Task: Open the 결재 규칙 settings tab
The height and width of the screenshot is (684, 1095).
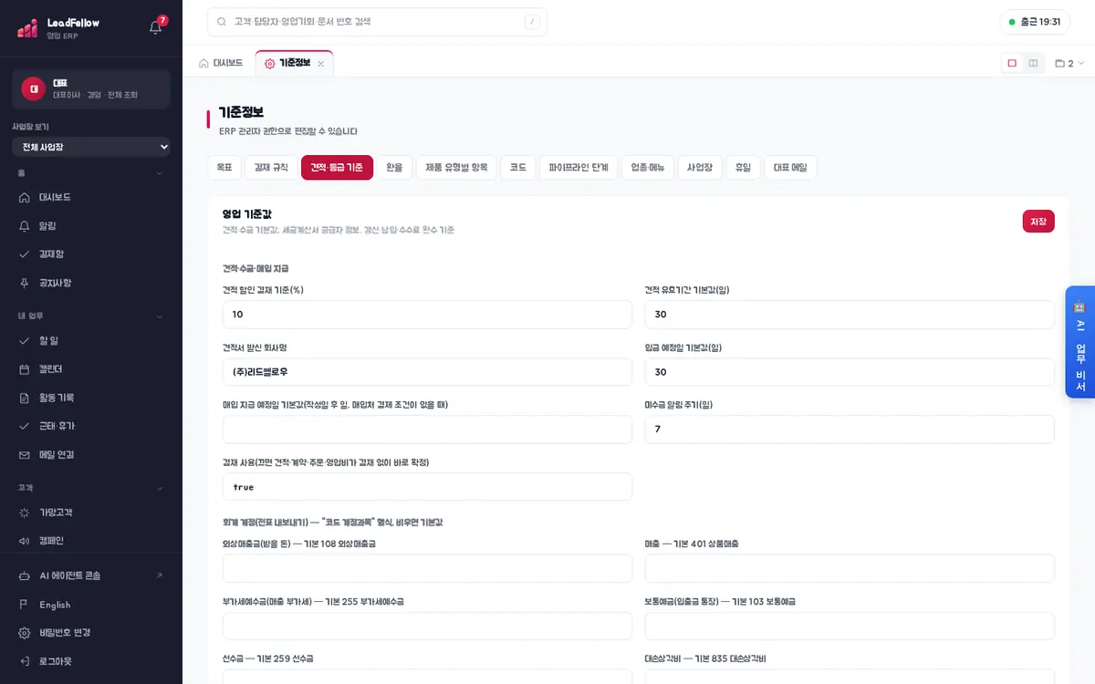Action: tap(271, 168)
